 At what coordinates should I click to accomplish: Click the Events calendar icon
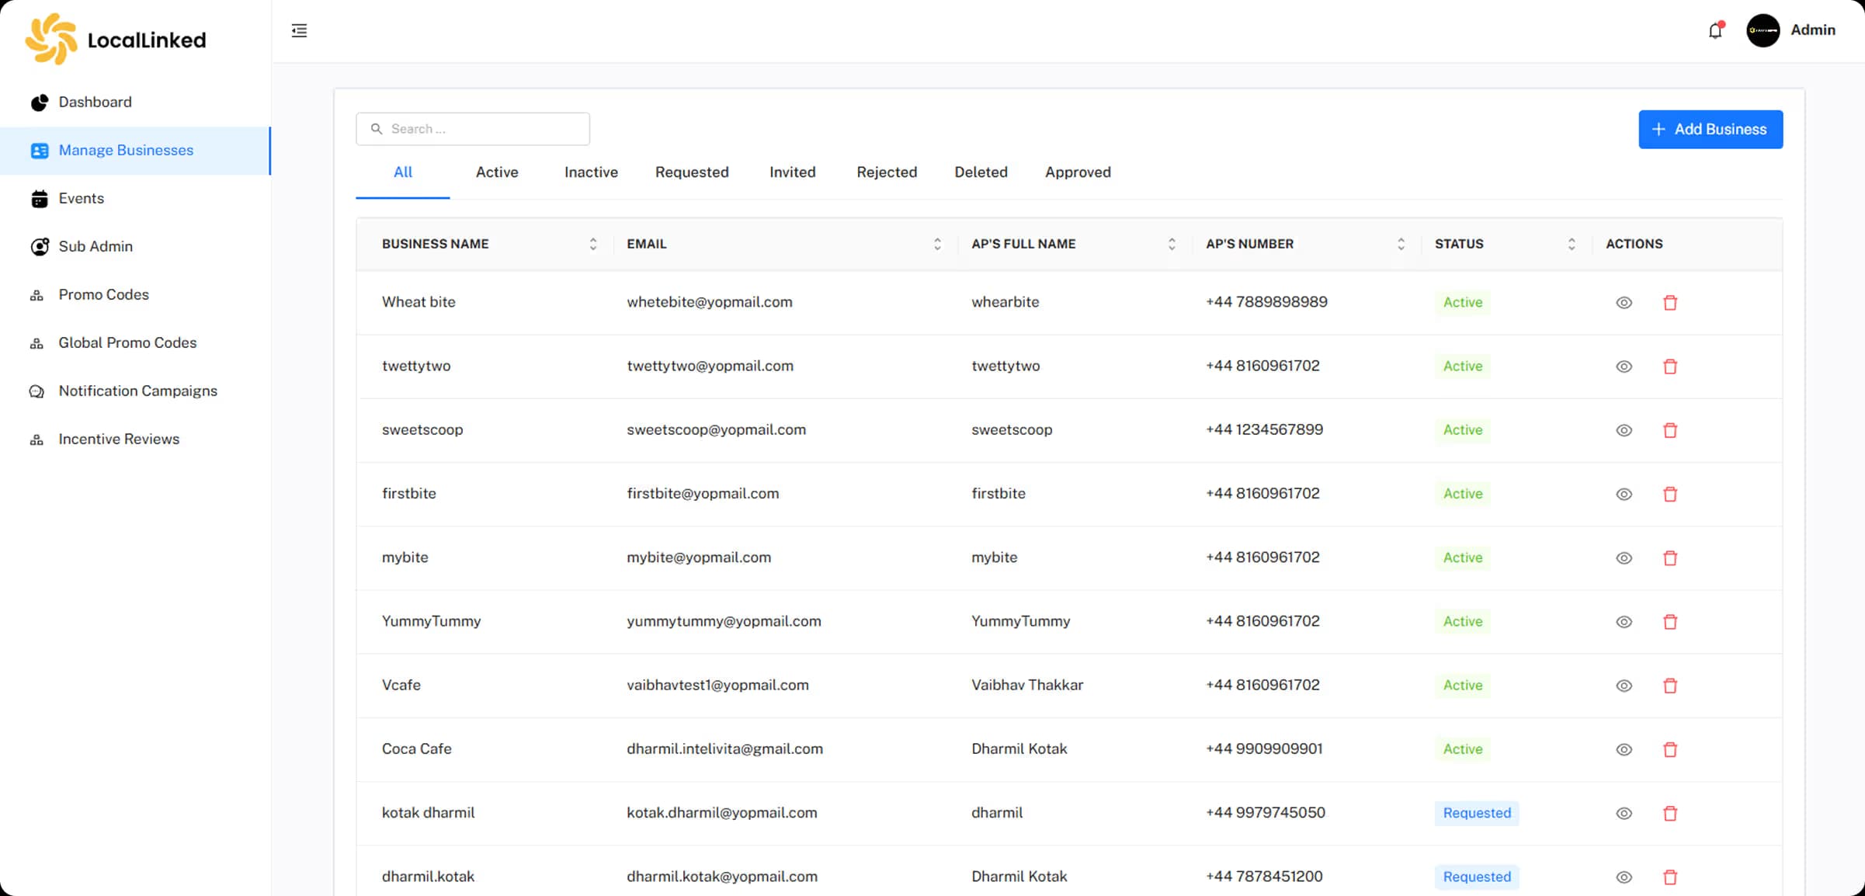(x=40, y=199)
